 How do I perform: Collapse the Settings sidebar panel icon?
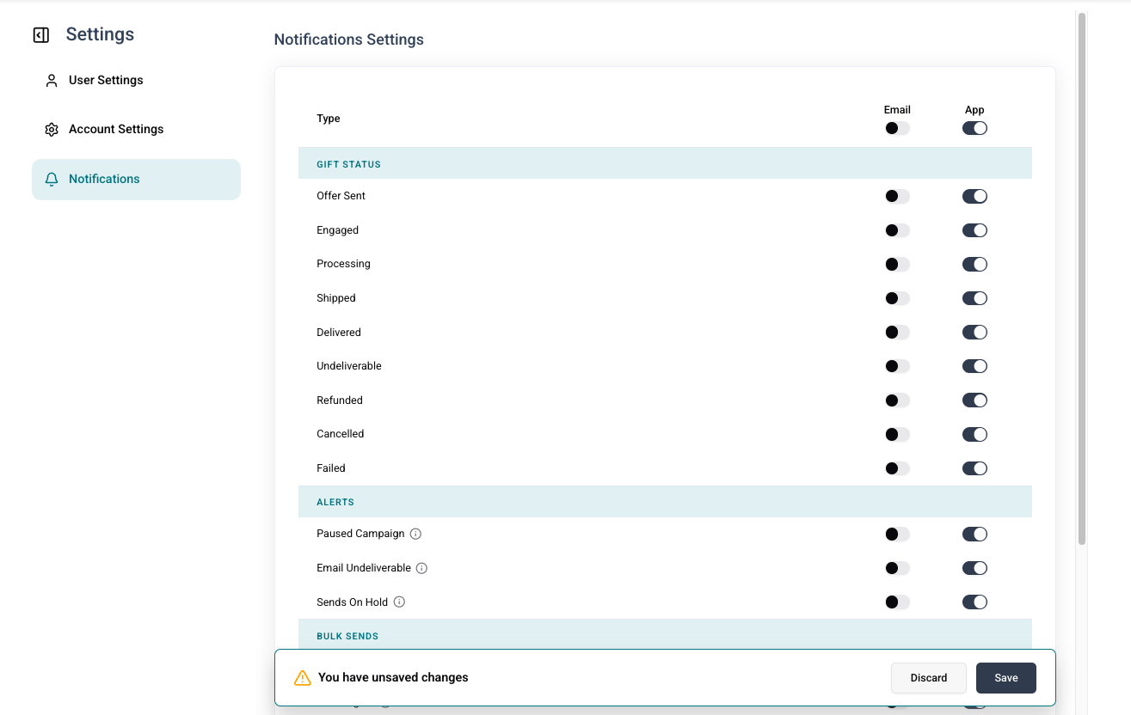40,35
